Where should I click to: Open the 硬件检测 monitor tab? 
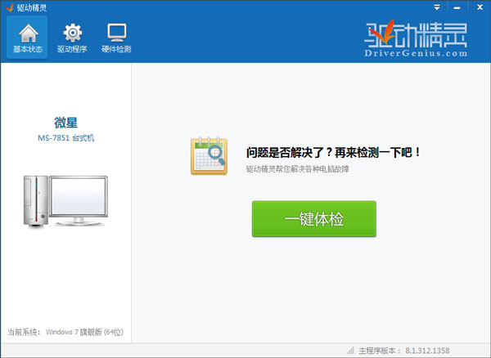(116, 38)
